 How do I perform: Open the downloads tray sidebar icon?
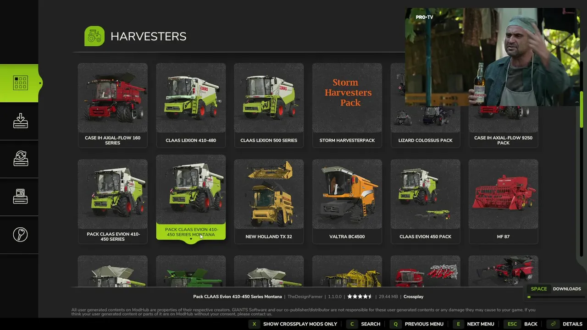click(x=20, y=121)
